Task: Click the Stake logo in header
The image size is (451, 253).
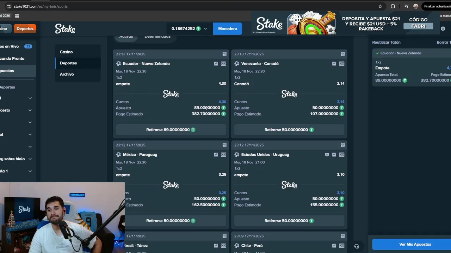Action: click(65, 28)
